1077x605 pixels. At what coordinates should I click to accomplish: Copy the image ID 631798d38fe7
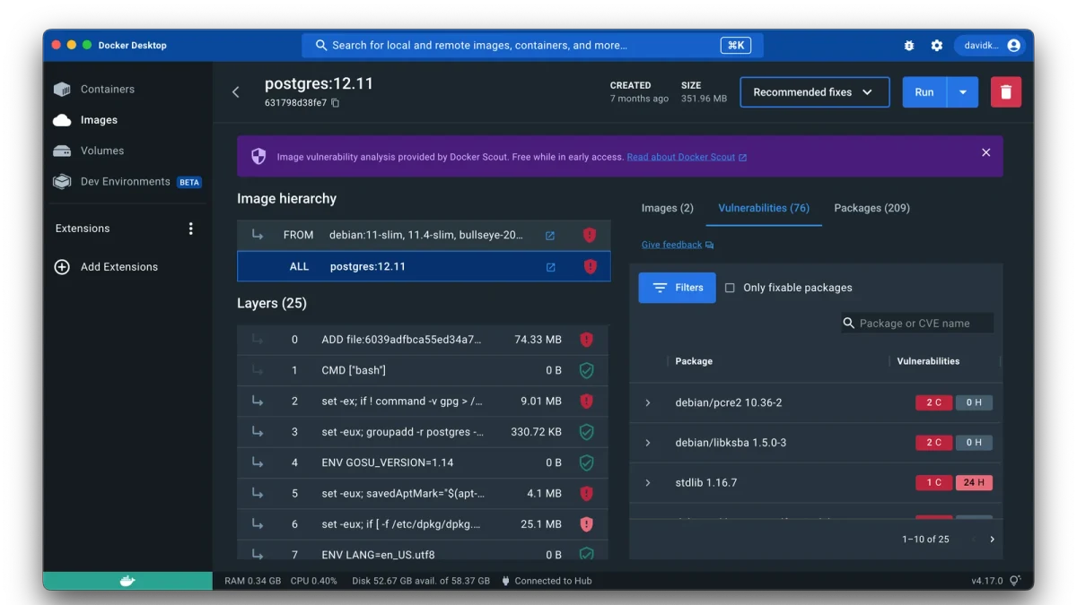[x=336, y=103]
